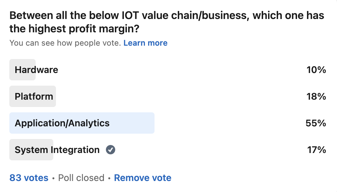Click the 'You can see how people vote' note
The image size is (337, 192).
pyautogui.click(x=65, y=43)
